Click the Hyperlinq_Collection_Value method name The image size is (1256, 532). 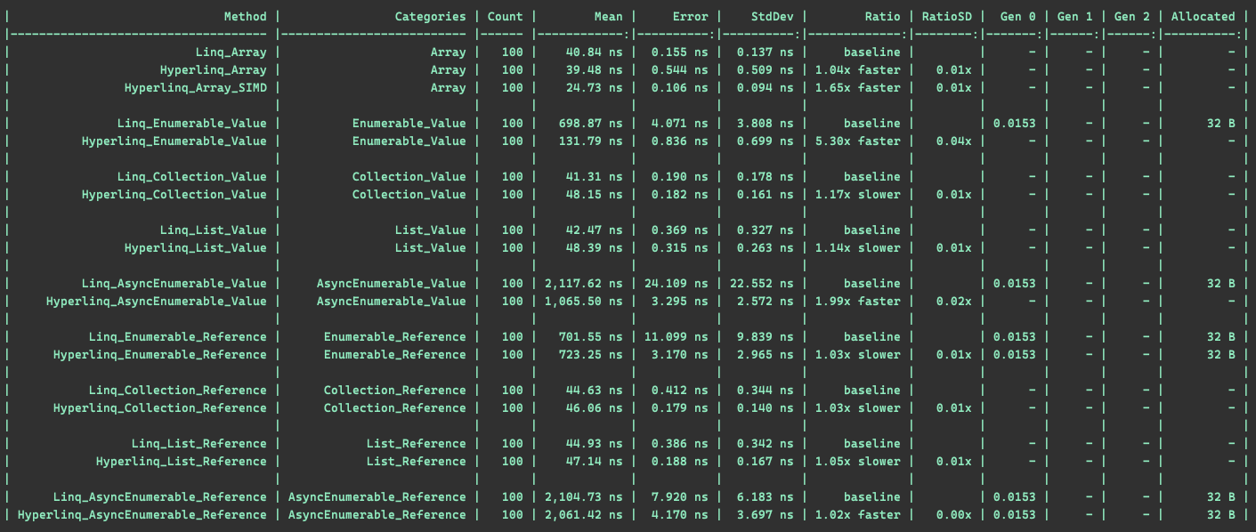(174, 194)
